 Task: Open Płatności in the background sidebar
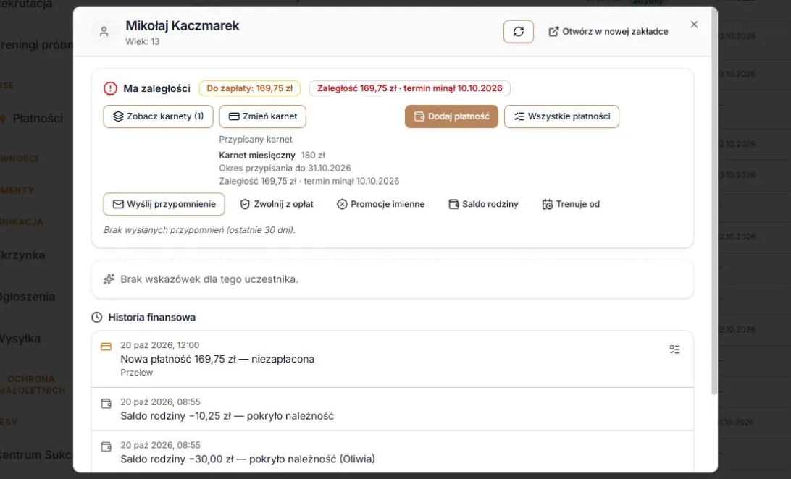[38, 119]
